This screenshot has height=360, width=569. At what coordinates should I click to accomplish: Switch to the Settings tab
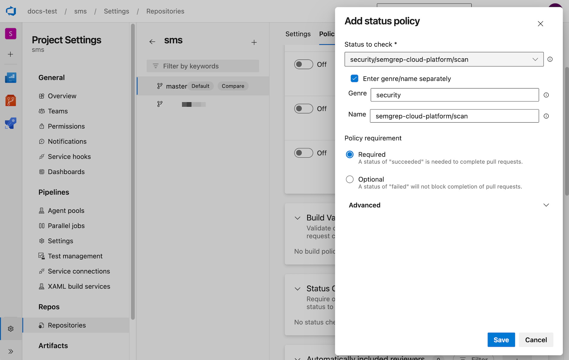coord(298,34)
